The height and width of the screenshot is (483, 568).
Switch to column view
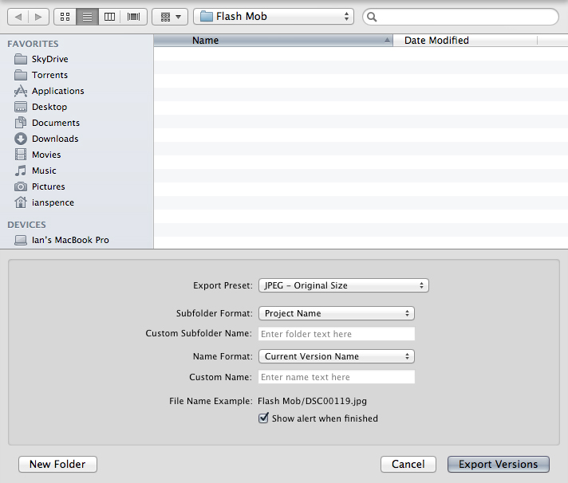[x=109, y=17]
